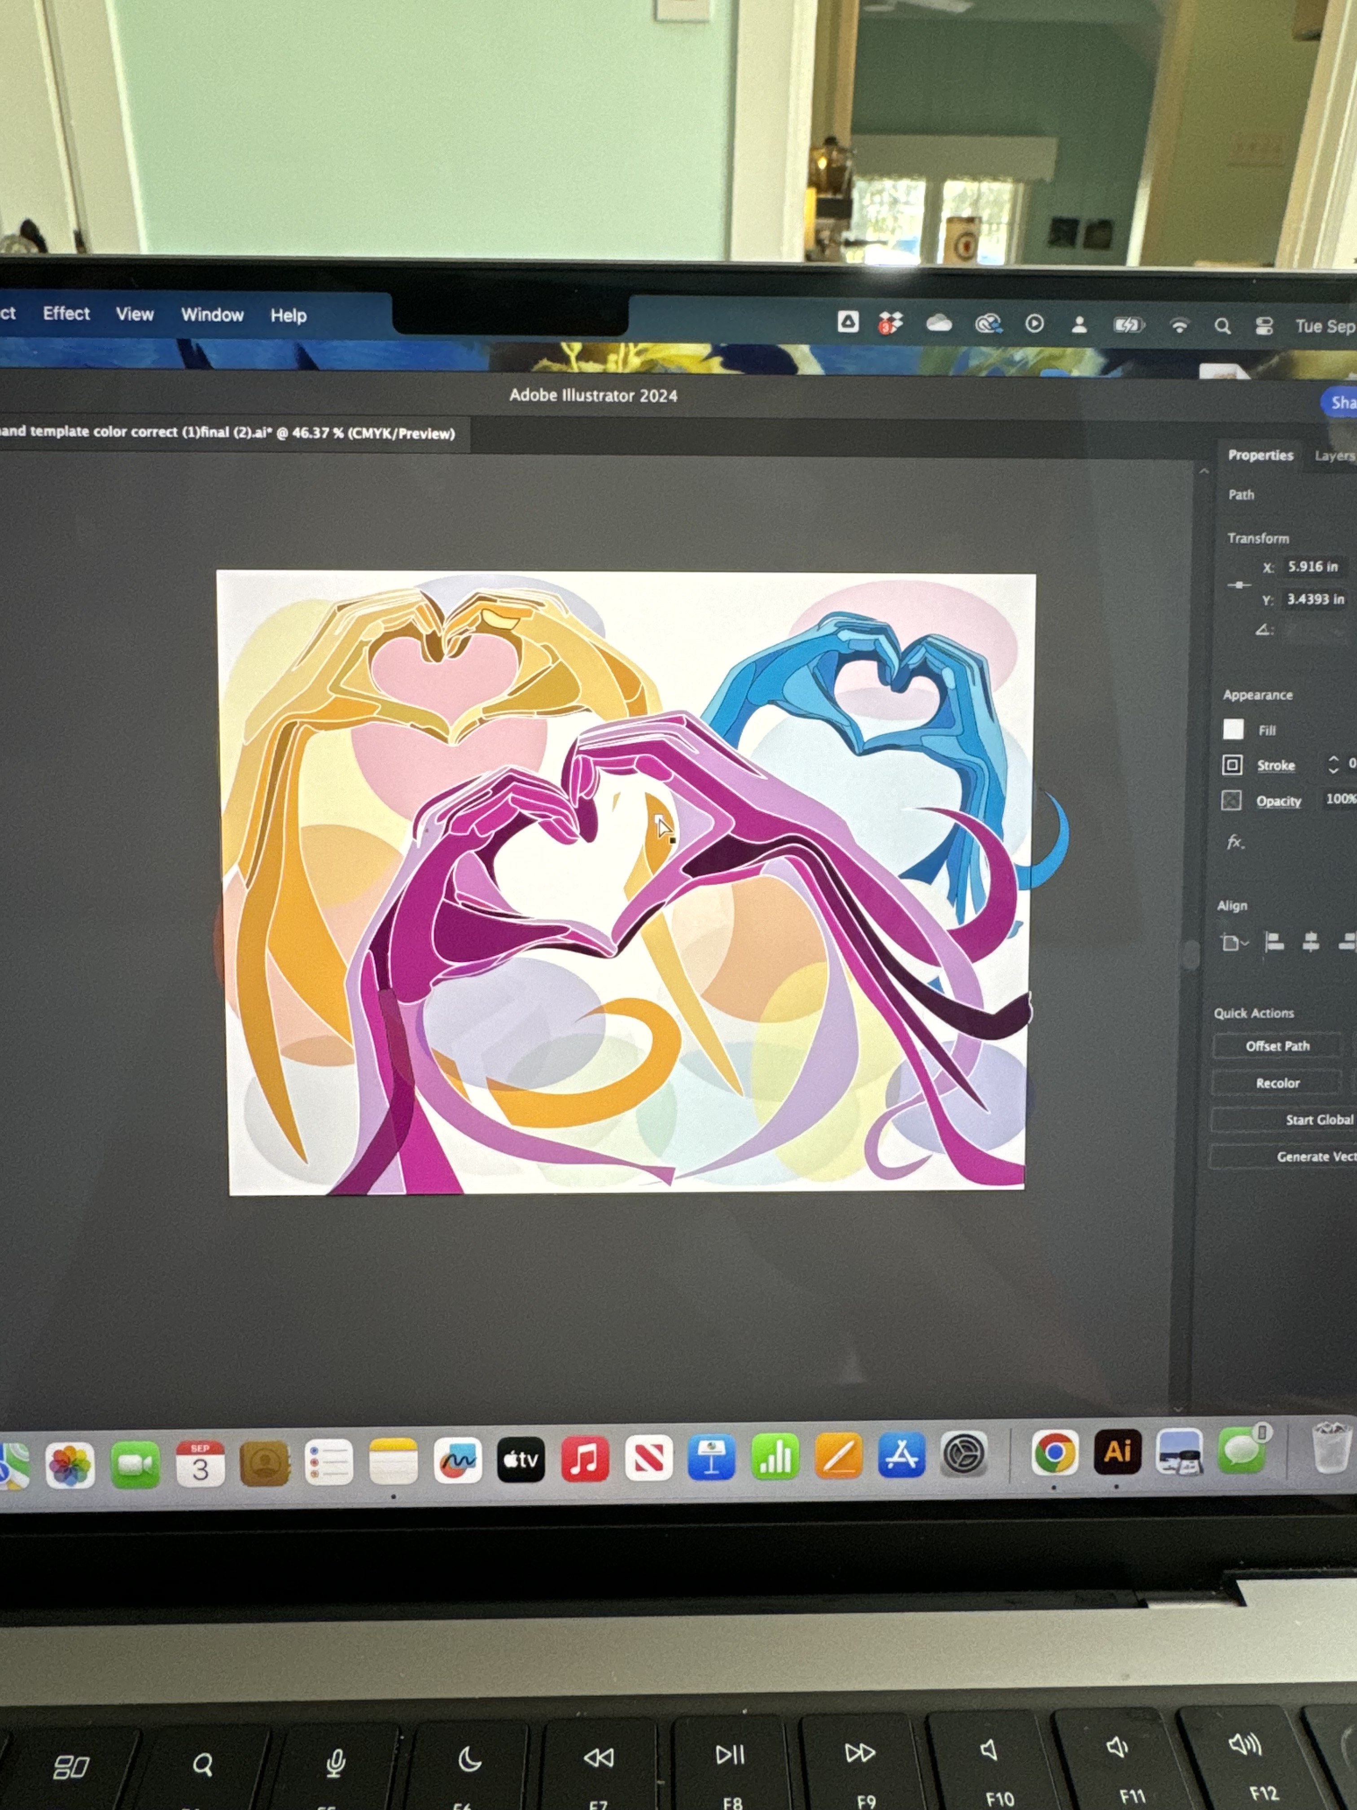Image resolution: width=1357 pixels, height=1810 pixels.
Task: Click the white Fill color swatch
Action: coord(1233,729)
